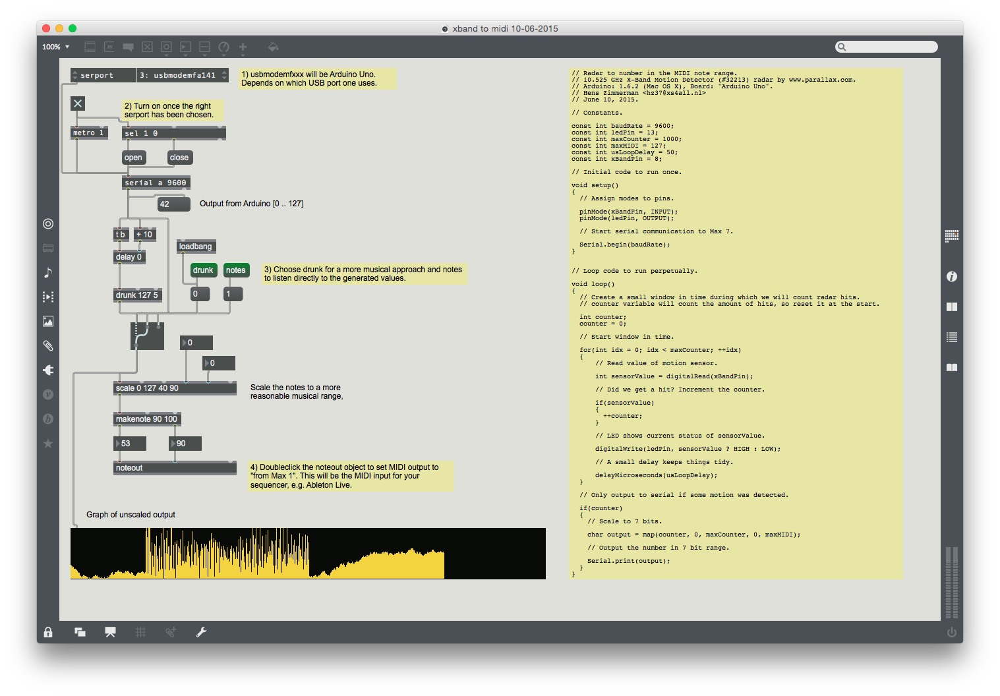Add a toggle object via the X toolbar icon

pyautogui.click(x=147, y=47)
